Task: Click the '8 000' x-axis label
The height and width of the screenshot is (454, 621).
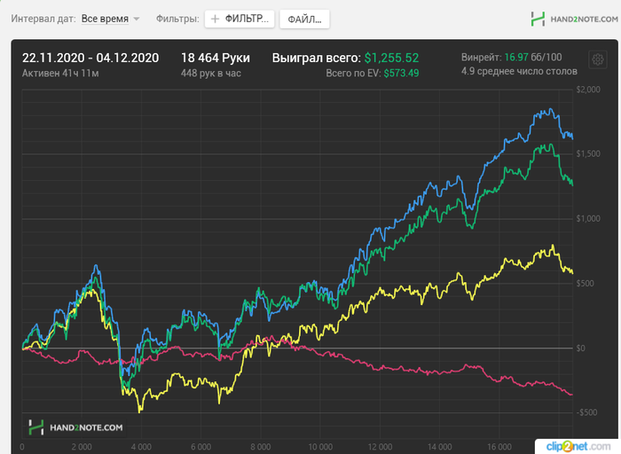Action: (261, 447)
